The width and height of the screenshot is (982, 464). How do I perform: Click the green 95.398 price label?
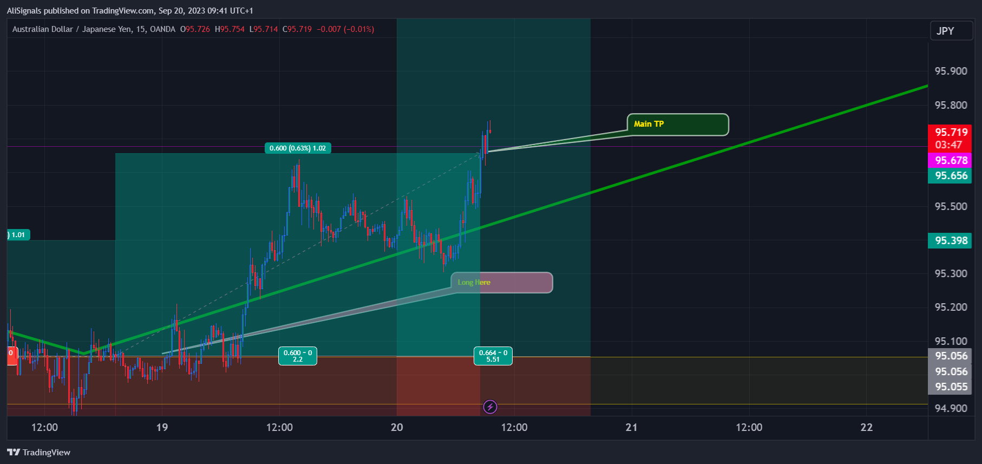click(951, 240)
